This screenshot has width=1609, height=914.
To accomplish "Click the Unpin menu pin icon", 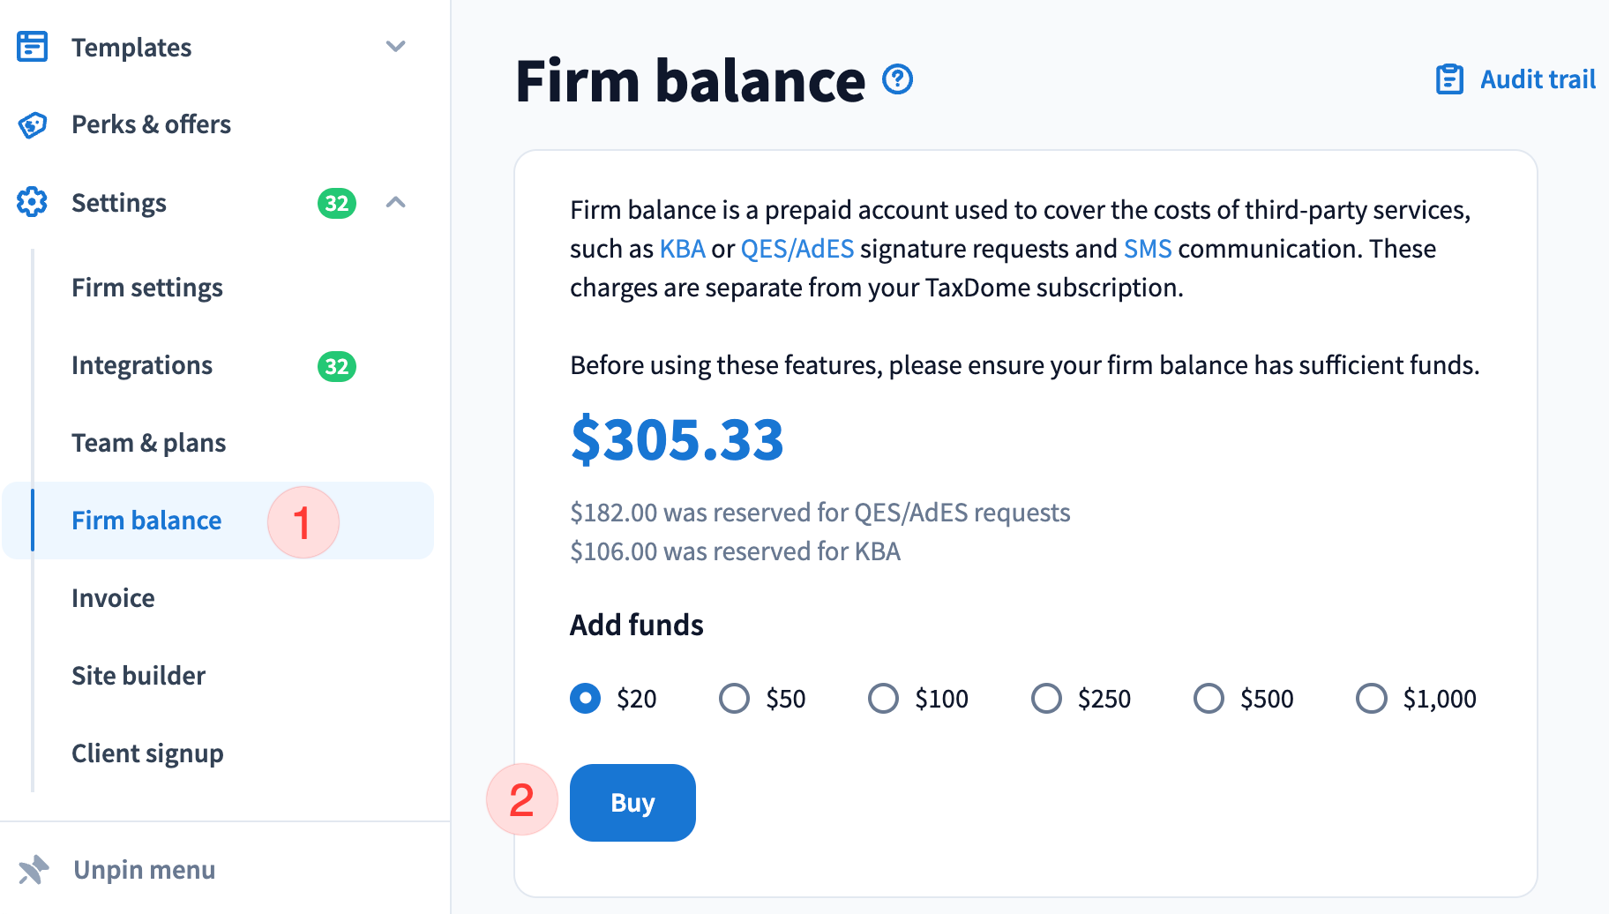I will pos(34,870).
